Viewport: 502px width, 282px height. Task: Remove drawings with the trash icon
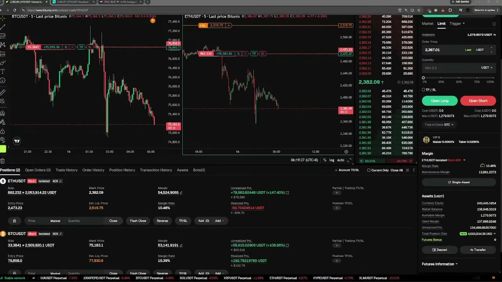[2, 161]
